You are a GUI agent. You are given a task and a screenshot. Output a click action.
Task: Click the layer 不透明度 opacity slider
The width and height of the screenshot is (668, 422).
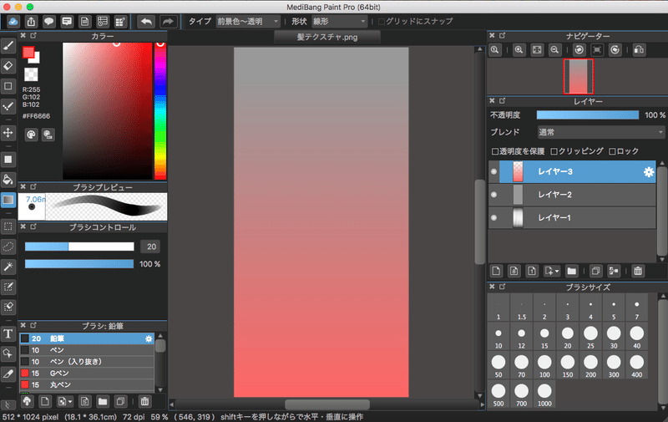click(588, 115)
